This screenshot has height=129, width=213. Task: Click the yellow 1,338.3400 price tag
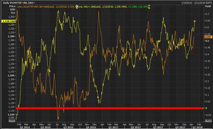pos(9,21)
